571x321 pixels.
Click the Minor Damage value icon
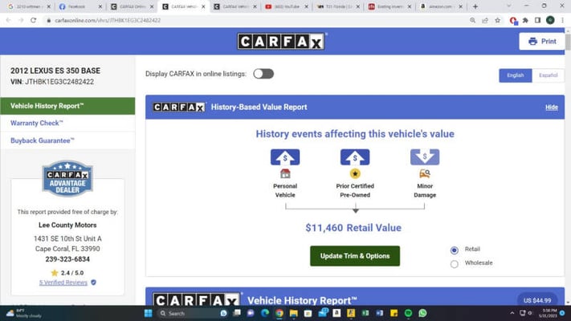[425, 157]
